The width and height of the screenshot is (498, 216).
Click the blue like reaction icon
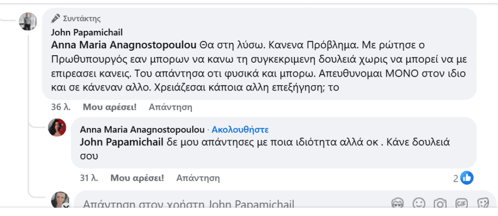coord(467,178)
